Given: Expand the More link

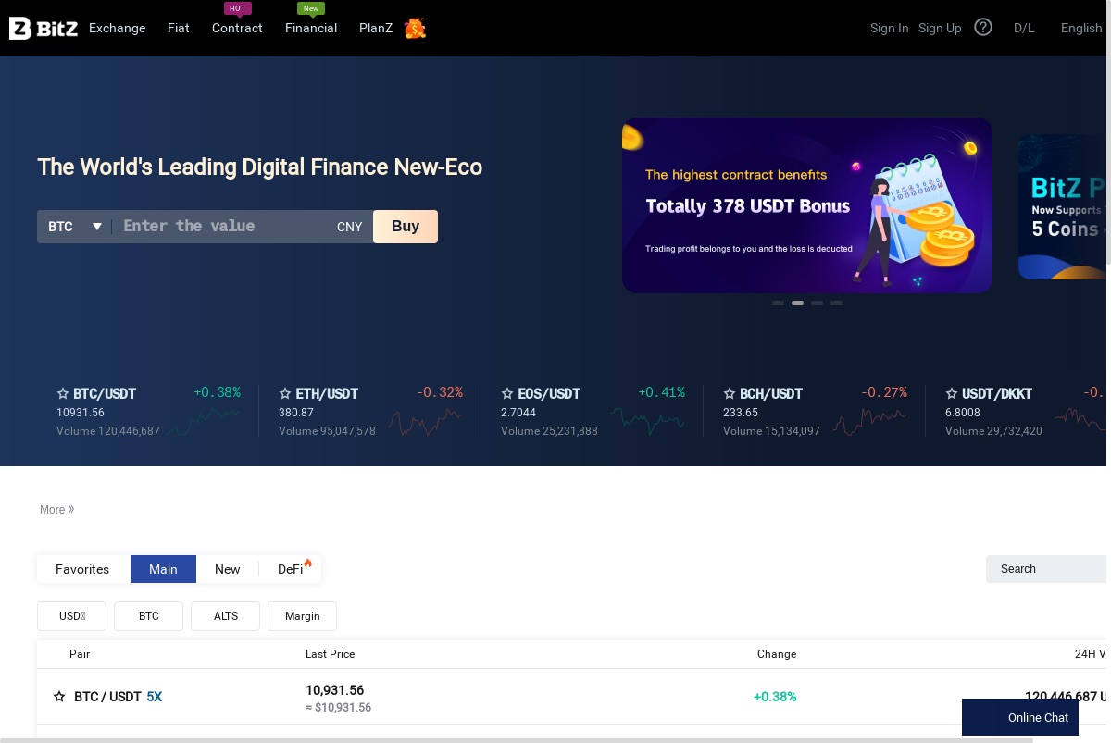Looking at the screenshot, I should (56, 510).
